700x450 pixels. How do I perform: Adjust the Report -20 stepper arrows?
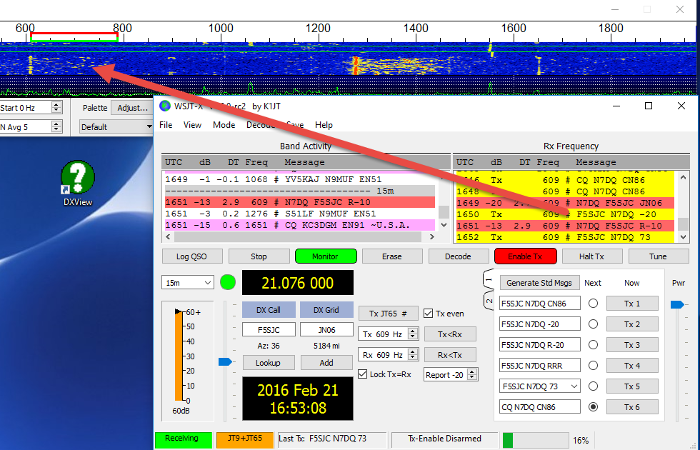point(472,374)
